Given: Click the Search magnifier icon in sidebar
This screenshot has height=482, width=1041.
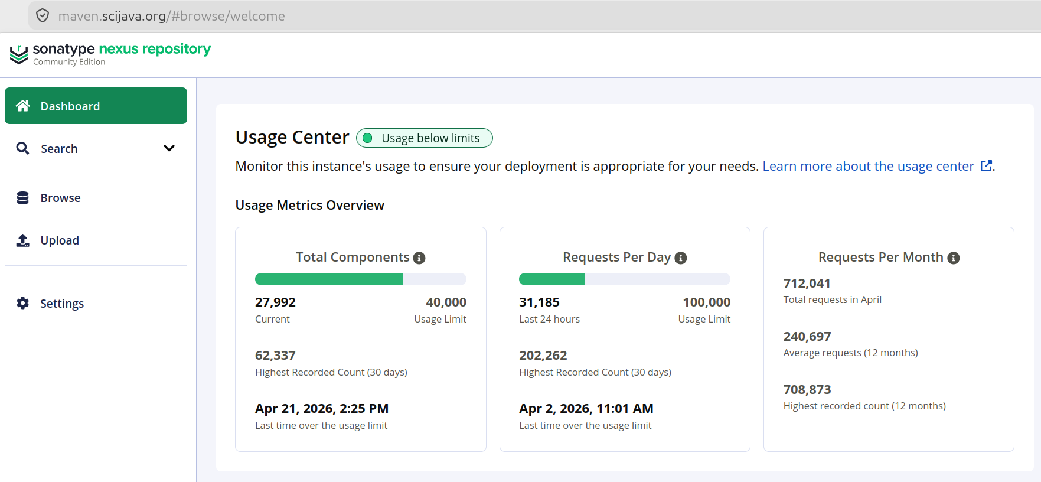Looking at the screenshot, I should [23, 148].
